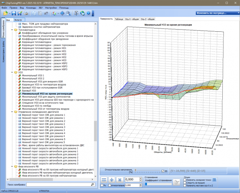The height and width of the screenshot is (193, 240).
Task: Click the icon of Макс. время работы вентилятора row
Action: tap(19, 145)
